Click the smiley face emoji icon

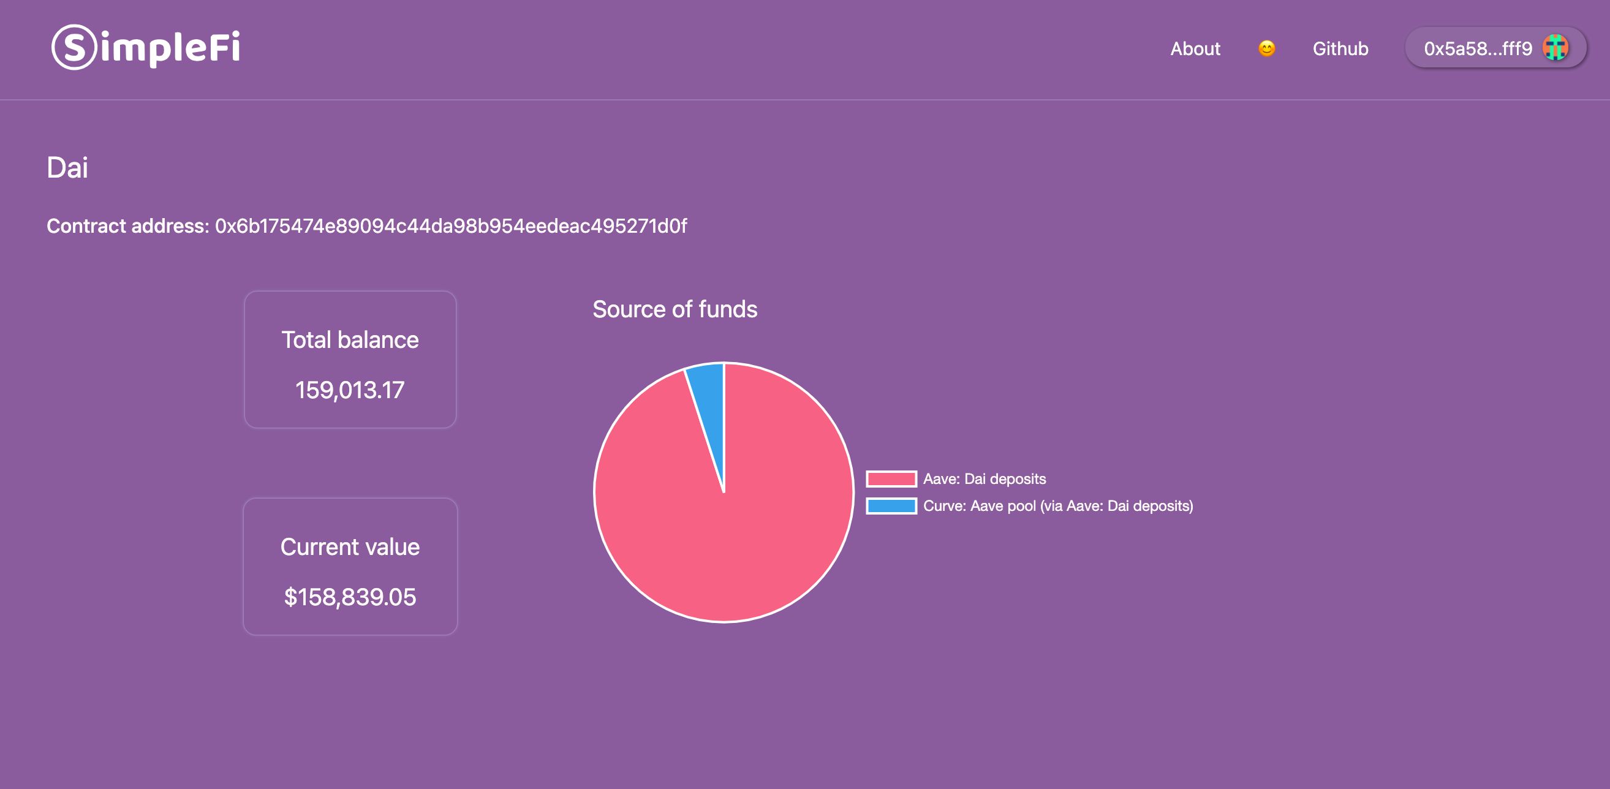[1266, 48]
